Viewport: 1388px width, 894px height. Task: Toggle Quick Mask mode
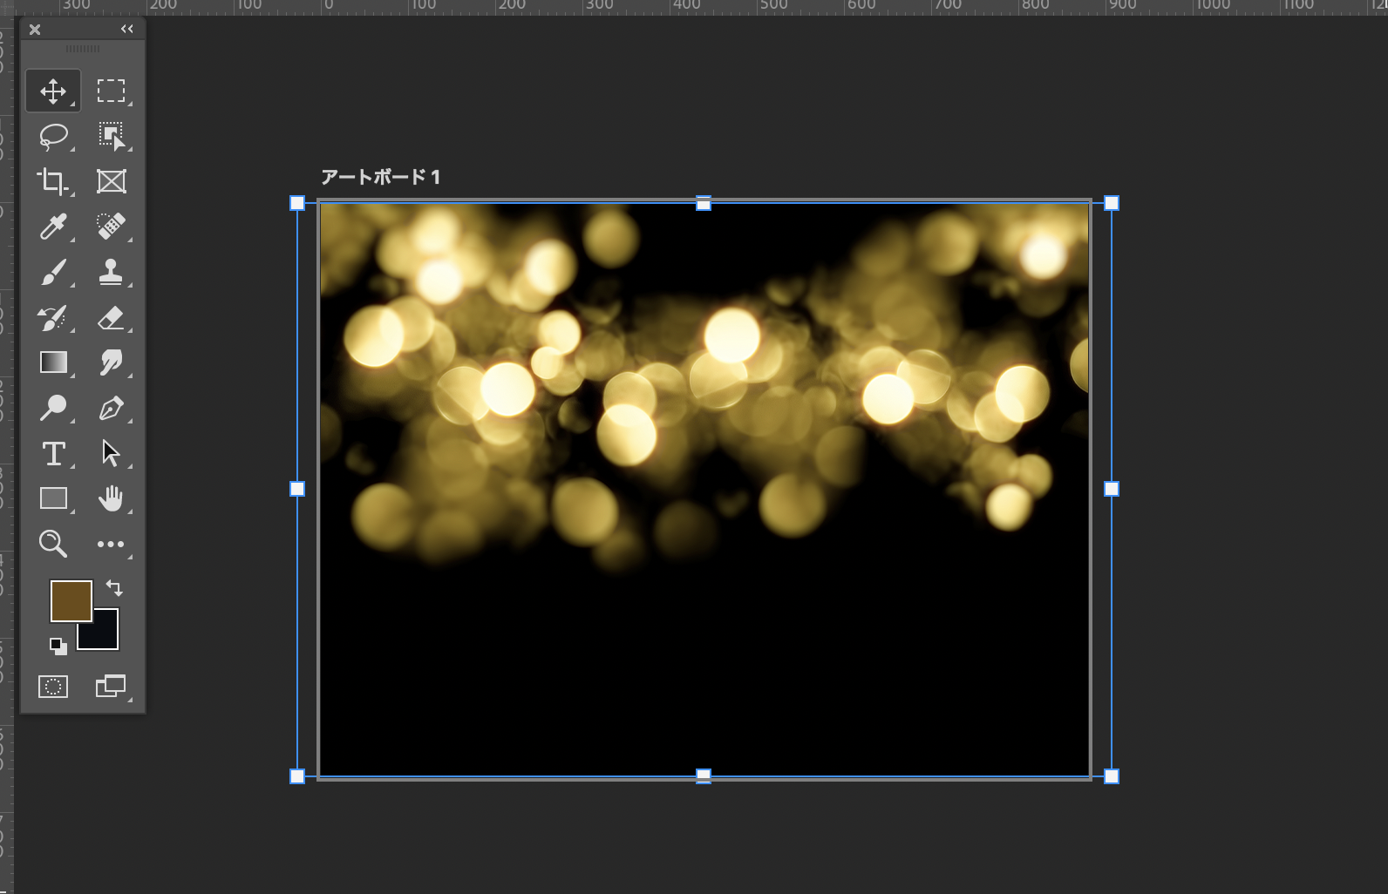(x=53, y=687)
